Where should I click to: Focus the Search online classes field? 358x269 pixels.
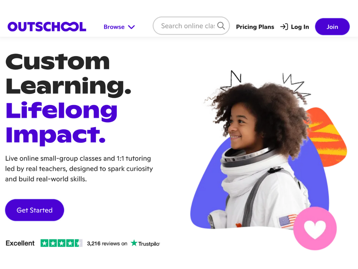[191, 26]
